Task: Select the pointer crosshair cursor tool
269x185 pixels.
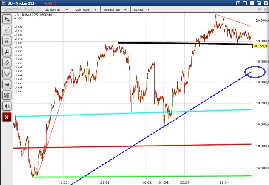Action: [x=7, y=19]
